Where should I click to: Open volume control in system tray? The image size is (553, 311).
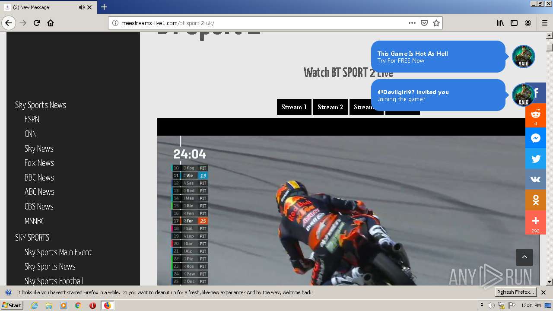pyautogui.click(x=492, y=305)
